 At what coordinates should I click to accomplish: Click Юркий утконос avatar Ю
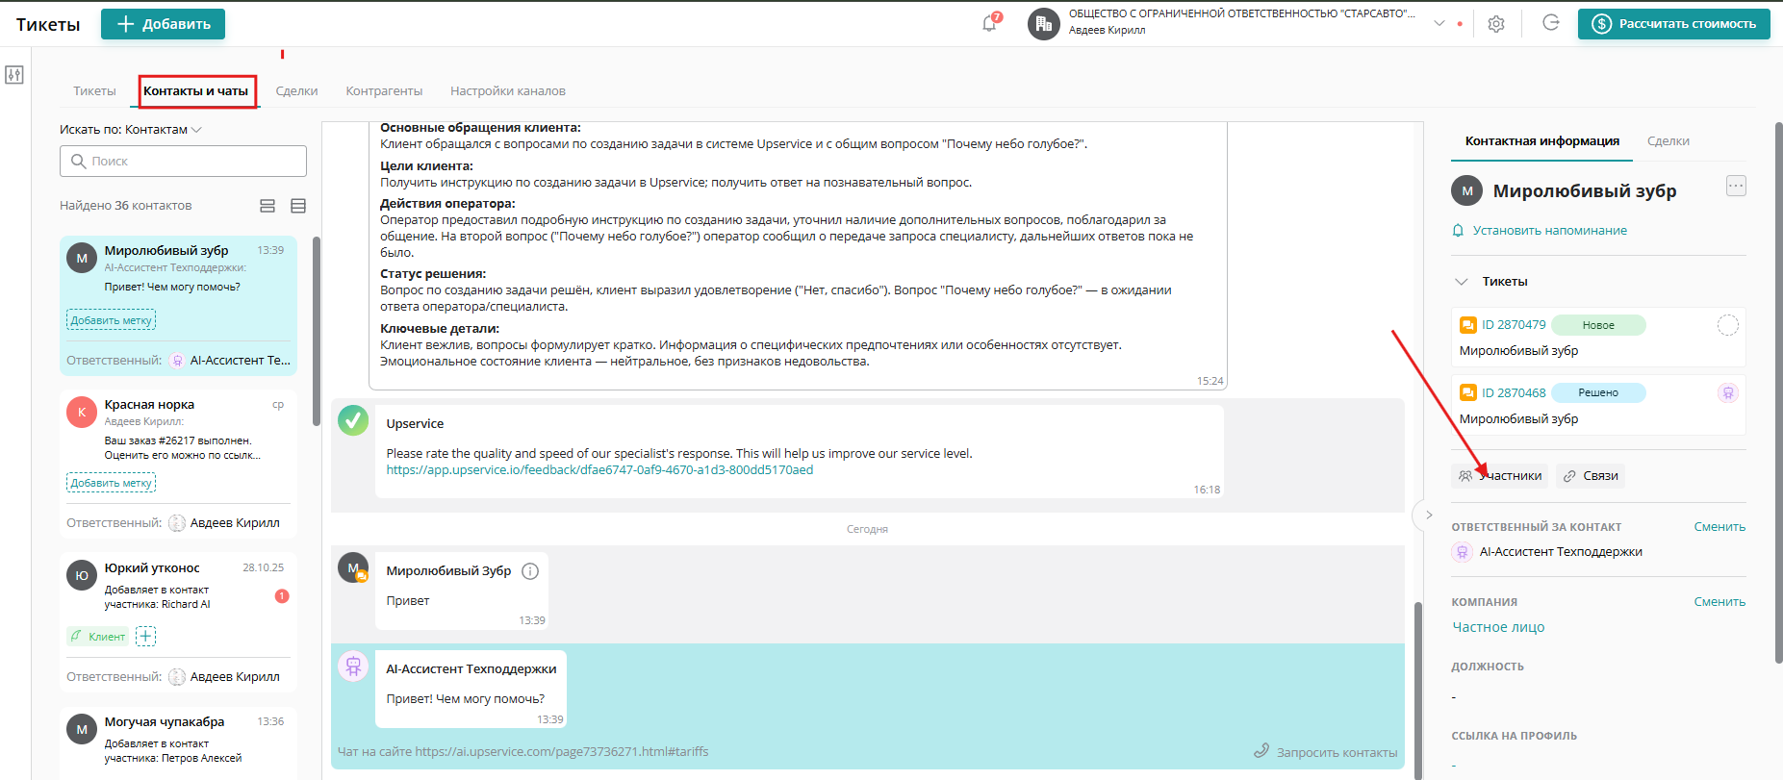pyautogui.click(x=82, y=575)
